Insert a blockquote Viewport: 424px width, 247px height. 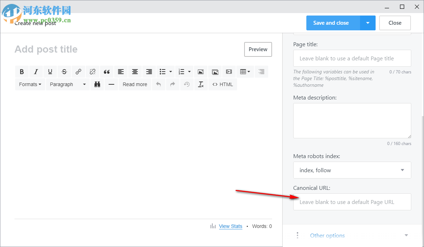(107, 72)
